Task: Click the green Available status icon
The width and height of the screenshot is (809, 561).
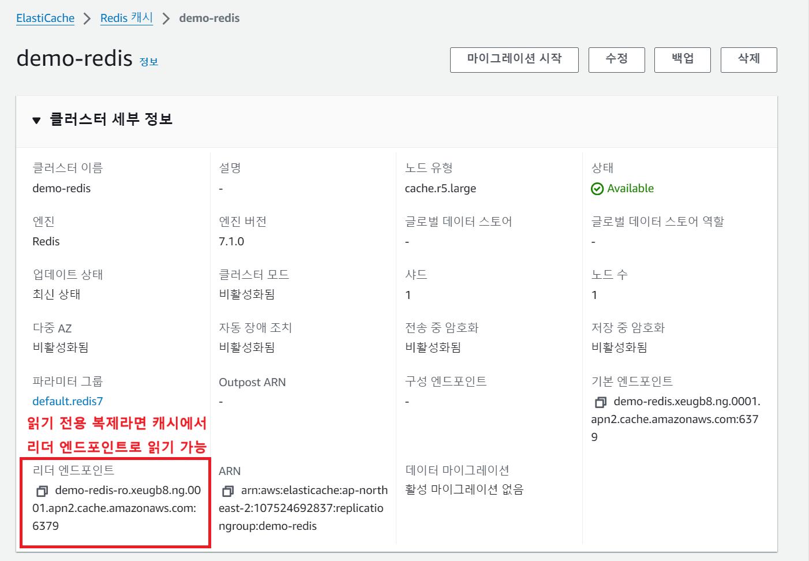Action: click(x=597, y=189)
